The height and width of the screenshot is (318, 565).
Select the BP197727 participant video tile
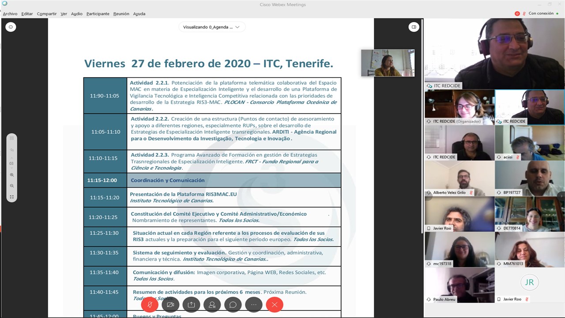[530, 178]
